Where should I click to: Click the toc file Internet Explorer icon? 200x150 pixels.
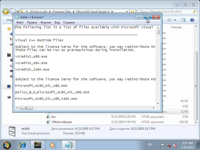tap(48, 116)
